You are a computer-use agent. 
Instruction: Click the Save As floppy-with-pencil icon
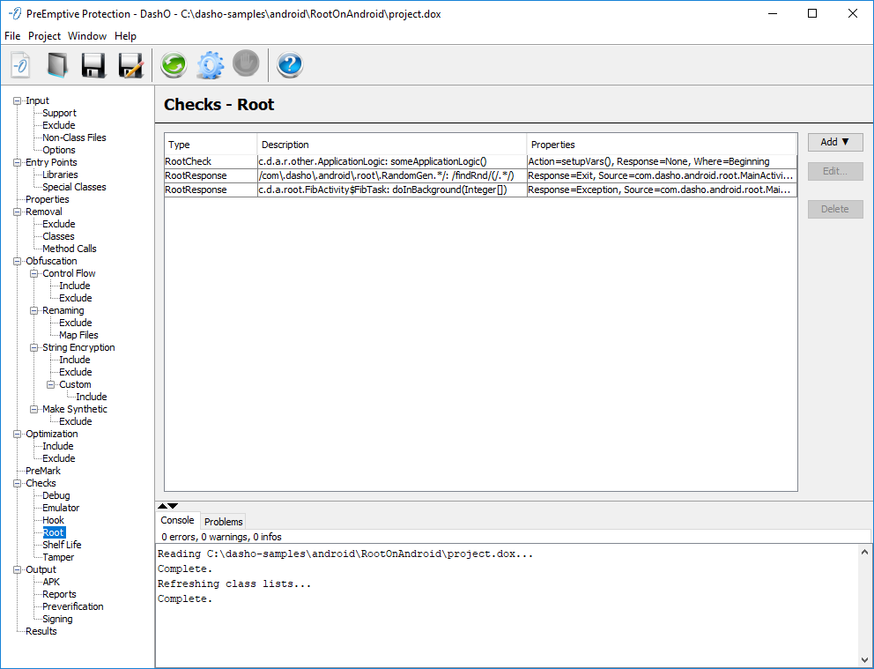pyautogui.click(x=130, y=65)
